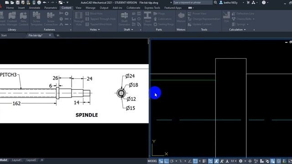Start the FEA calculation tool
Screen dimensions: 292x164
[226, 17]
